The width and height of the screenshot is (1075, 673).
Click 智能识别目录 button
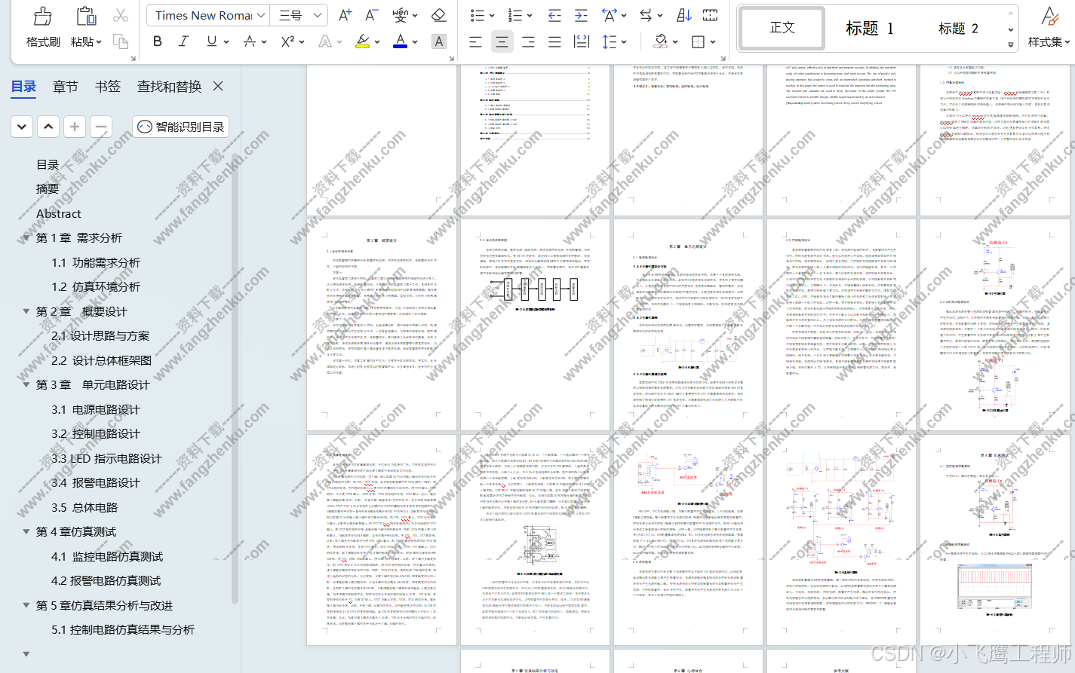[181, 127]
